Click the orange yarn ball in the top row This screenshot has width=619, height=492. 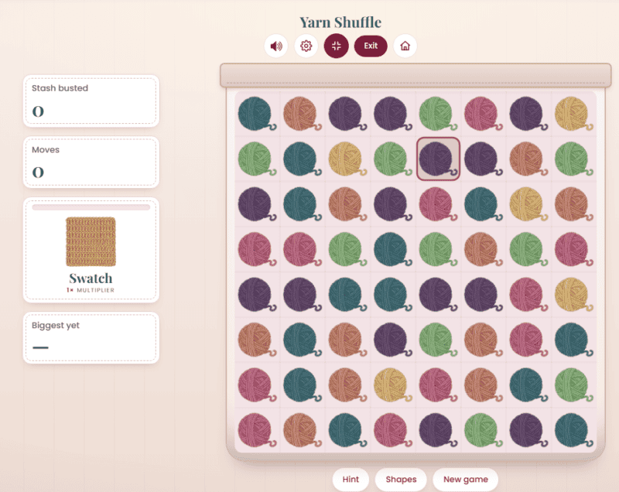[303, 114]
